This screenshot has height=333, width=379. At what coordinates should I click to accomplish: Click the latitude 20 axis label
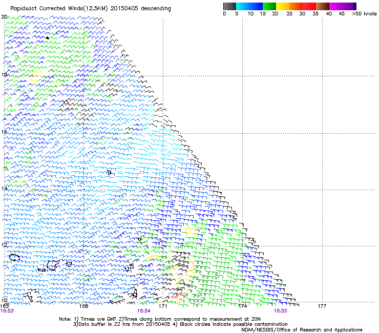(4, 17)
